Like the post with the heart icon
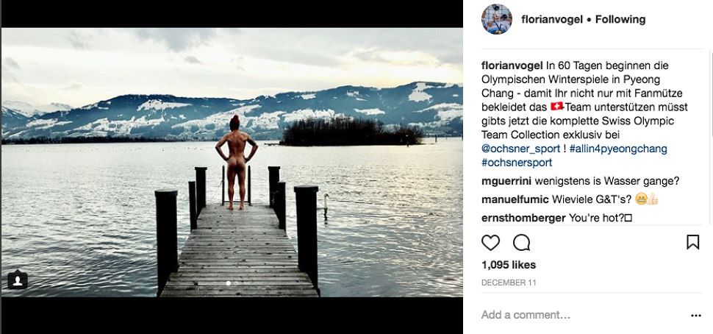713x334 pixels. (x=490, y=243)
